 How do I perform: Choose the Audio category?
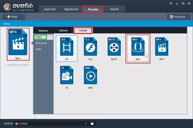click(x=39, y=49)
